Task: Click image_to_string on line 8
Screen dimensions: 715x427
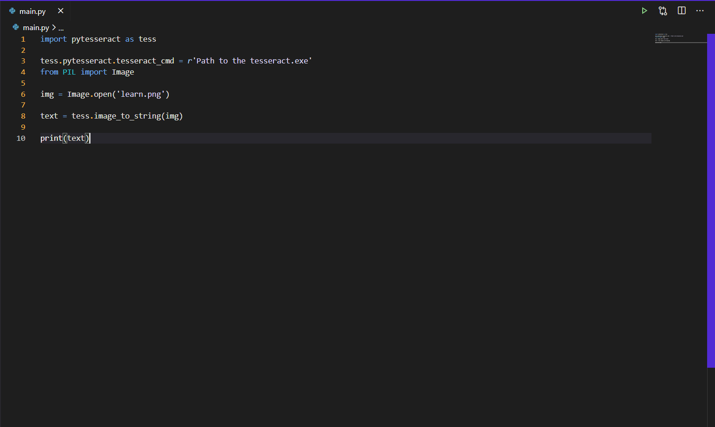Action: (x=128, y=116)
